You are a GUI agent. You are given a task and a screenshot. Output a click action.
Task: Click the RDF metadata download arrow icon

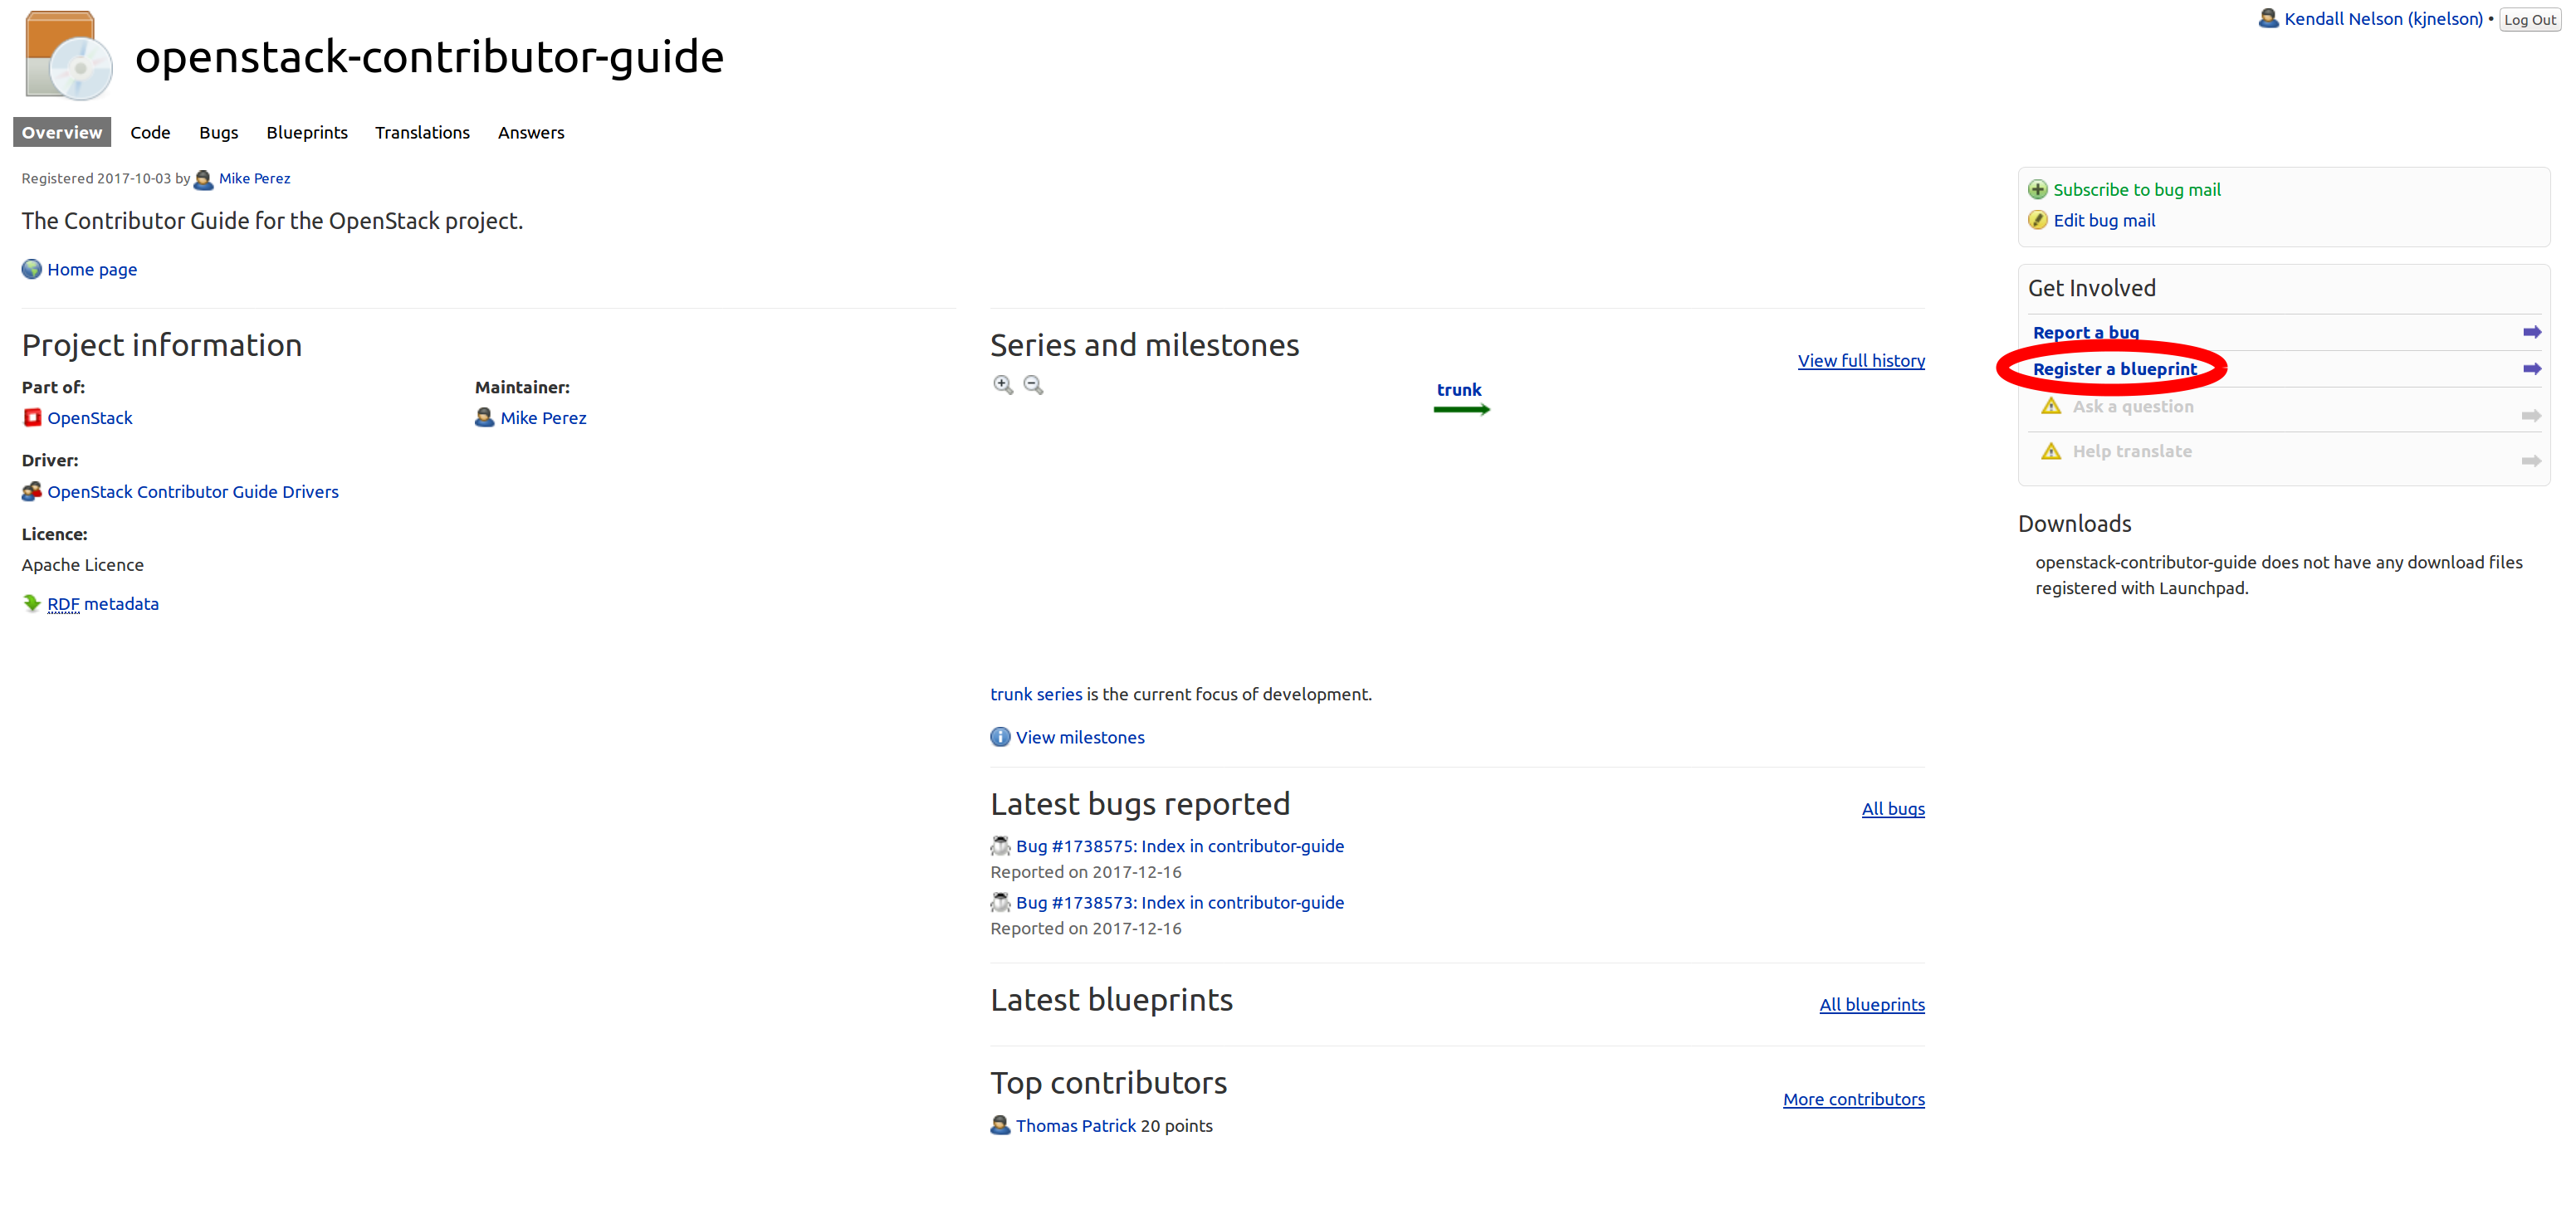(32, 603)
